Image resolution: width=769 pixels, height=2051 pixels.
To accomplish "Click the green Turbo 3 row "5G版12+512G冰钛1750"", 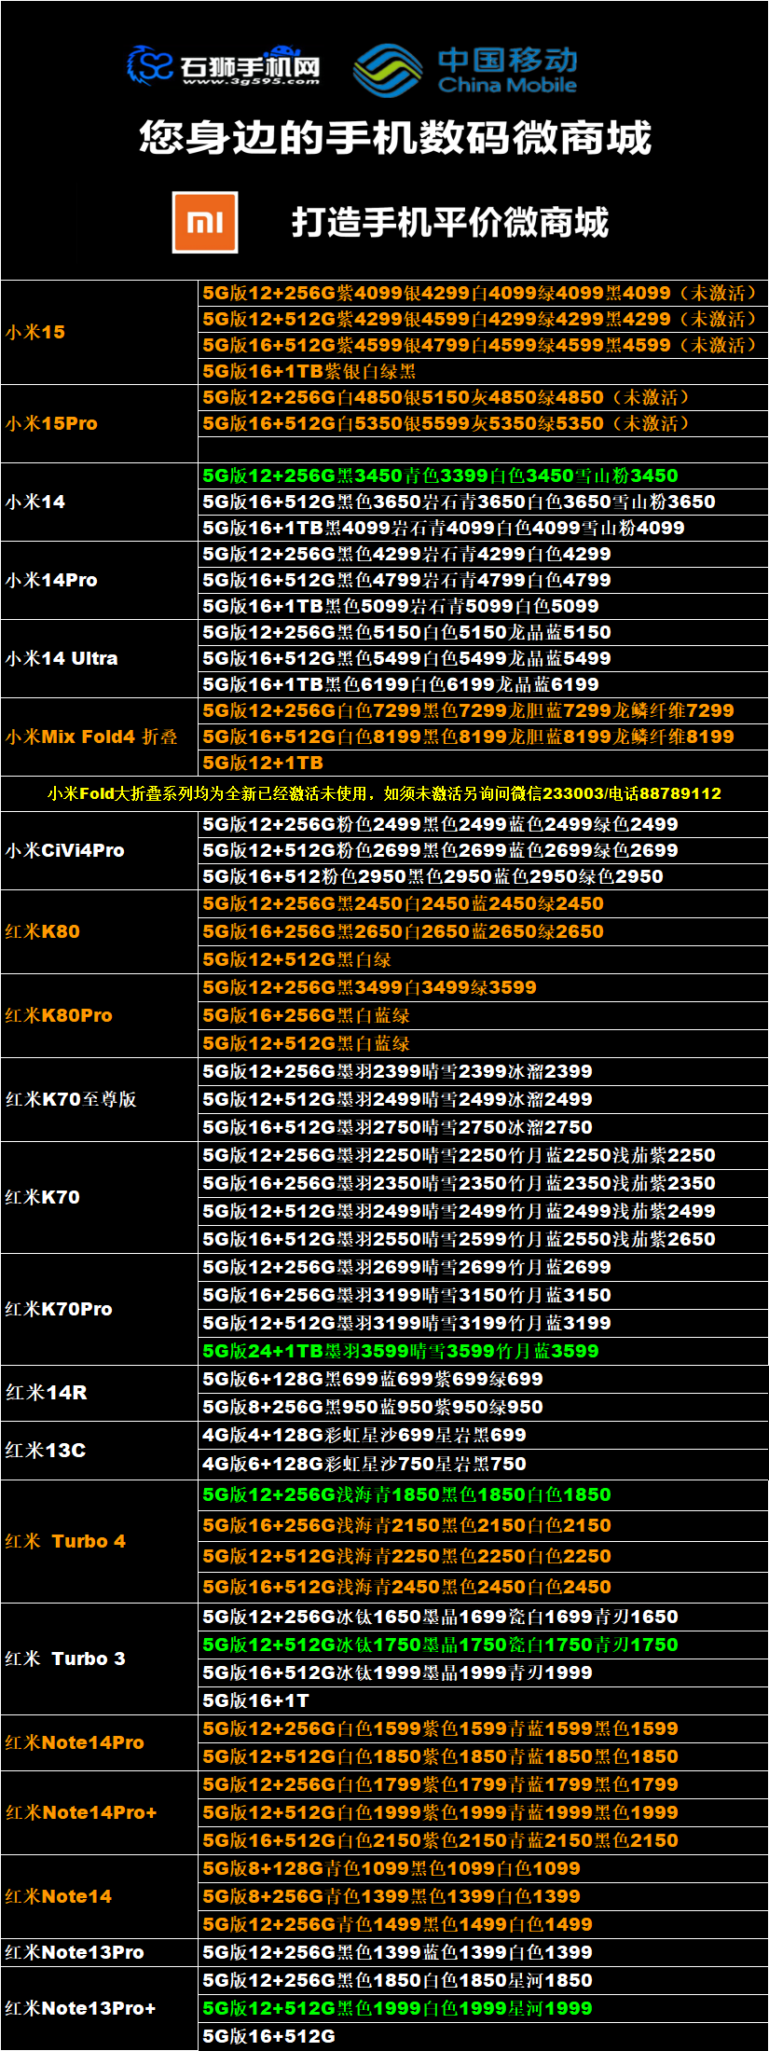I will (x=483, y=1645).
